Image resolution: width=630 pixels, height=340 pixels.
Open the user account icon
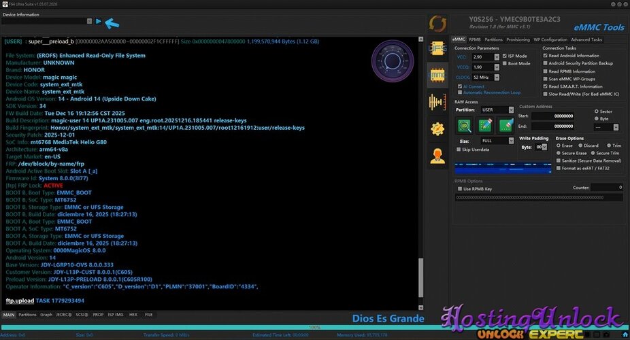click(x=437, y=156)
